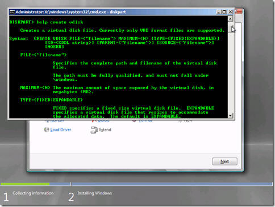Click the Collecting information step label
Image resolution: width=275 pixels, height=207 pixels.
pyautogui.click(x=33, y=193)
